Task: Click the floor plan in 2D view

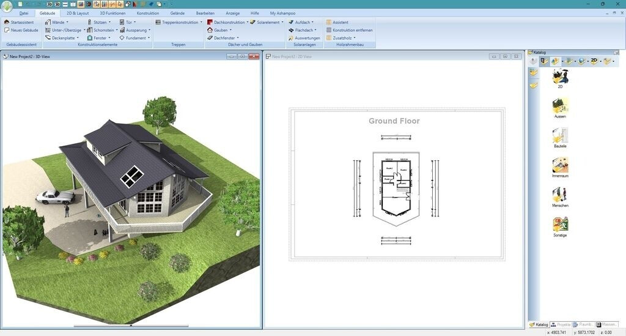Action: point(396,186)
